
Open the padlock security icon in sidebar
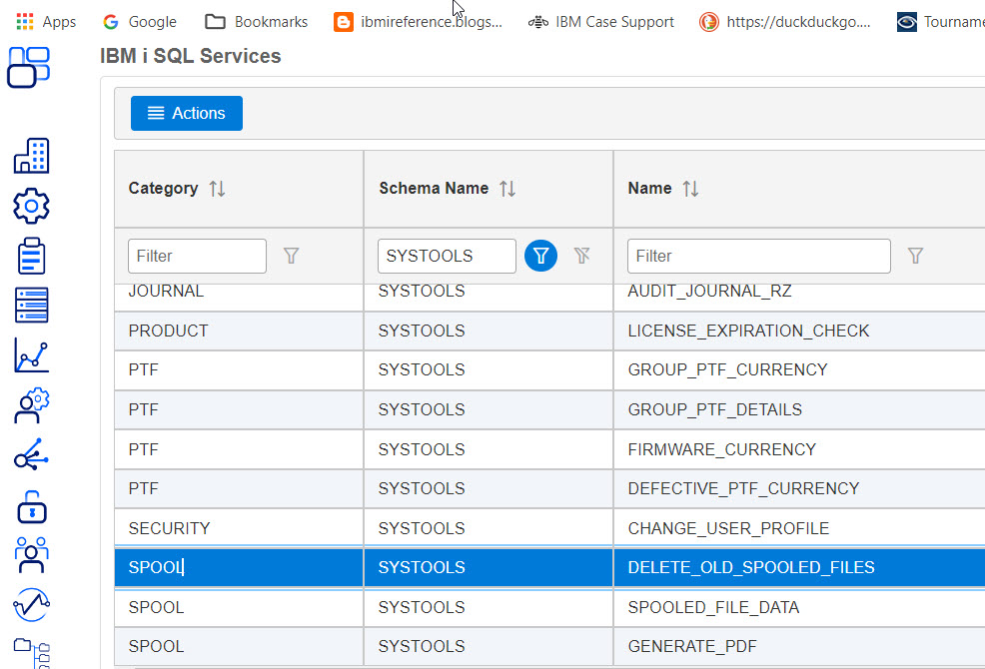[31, 506]
